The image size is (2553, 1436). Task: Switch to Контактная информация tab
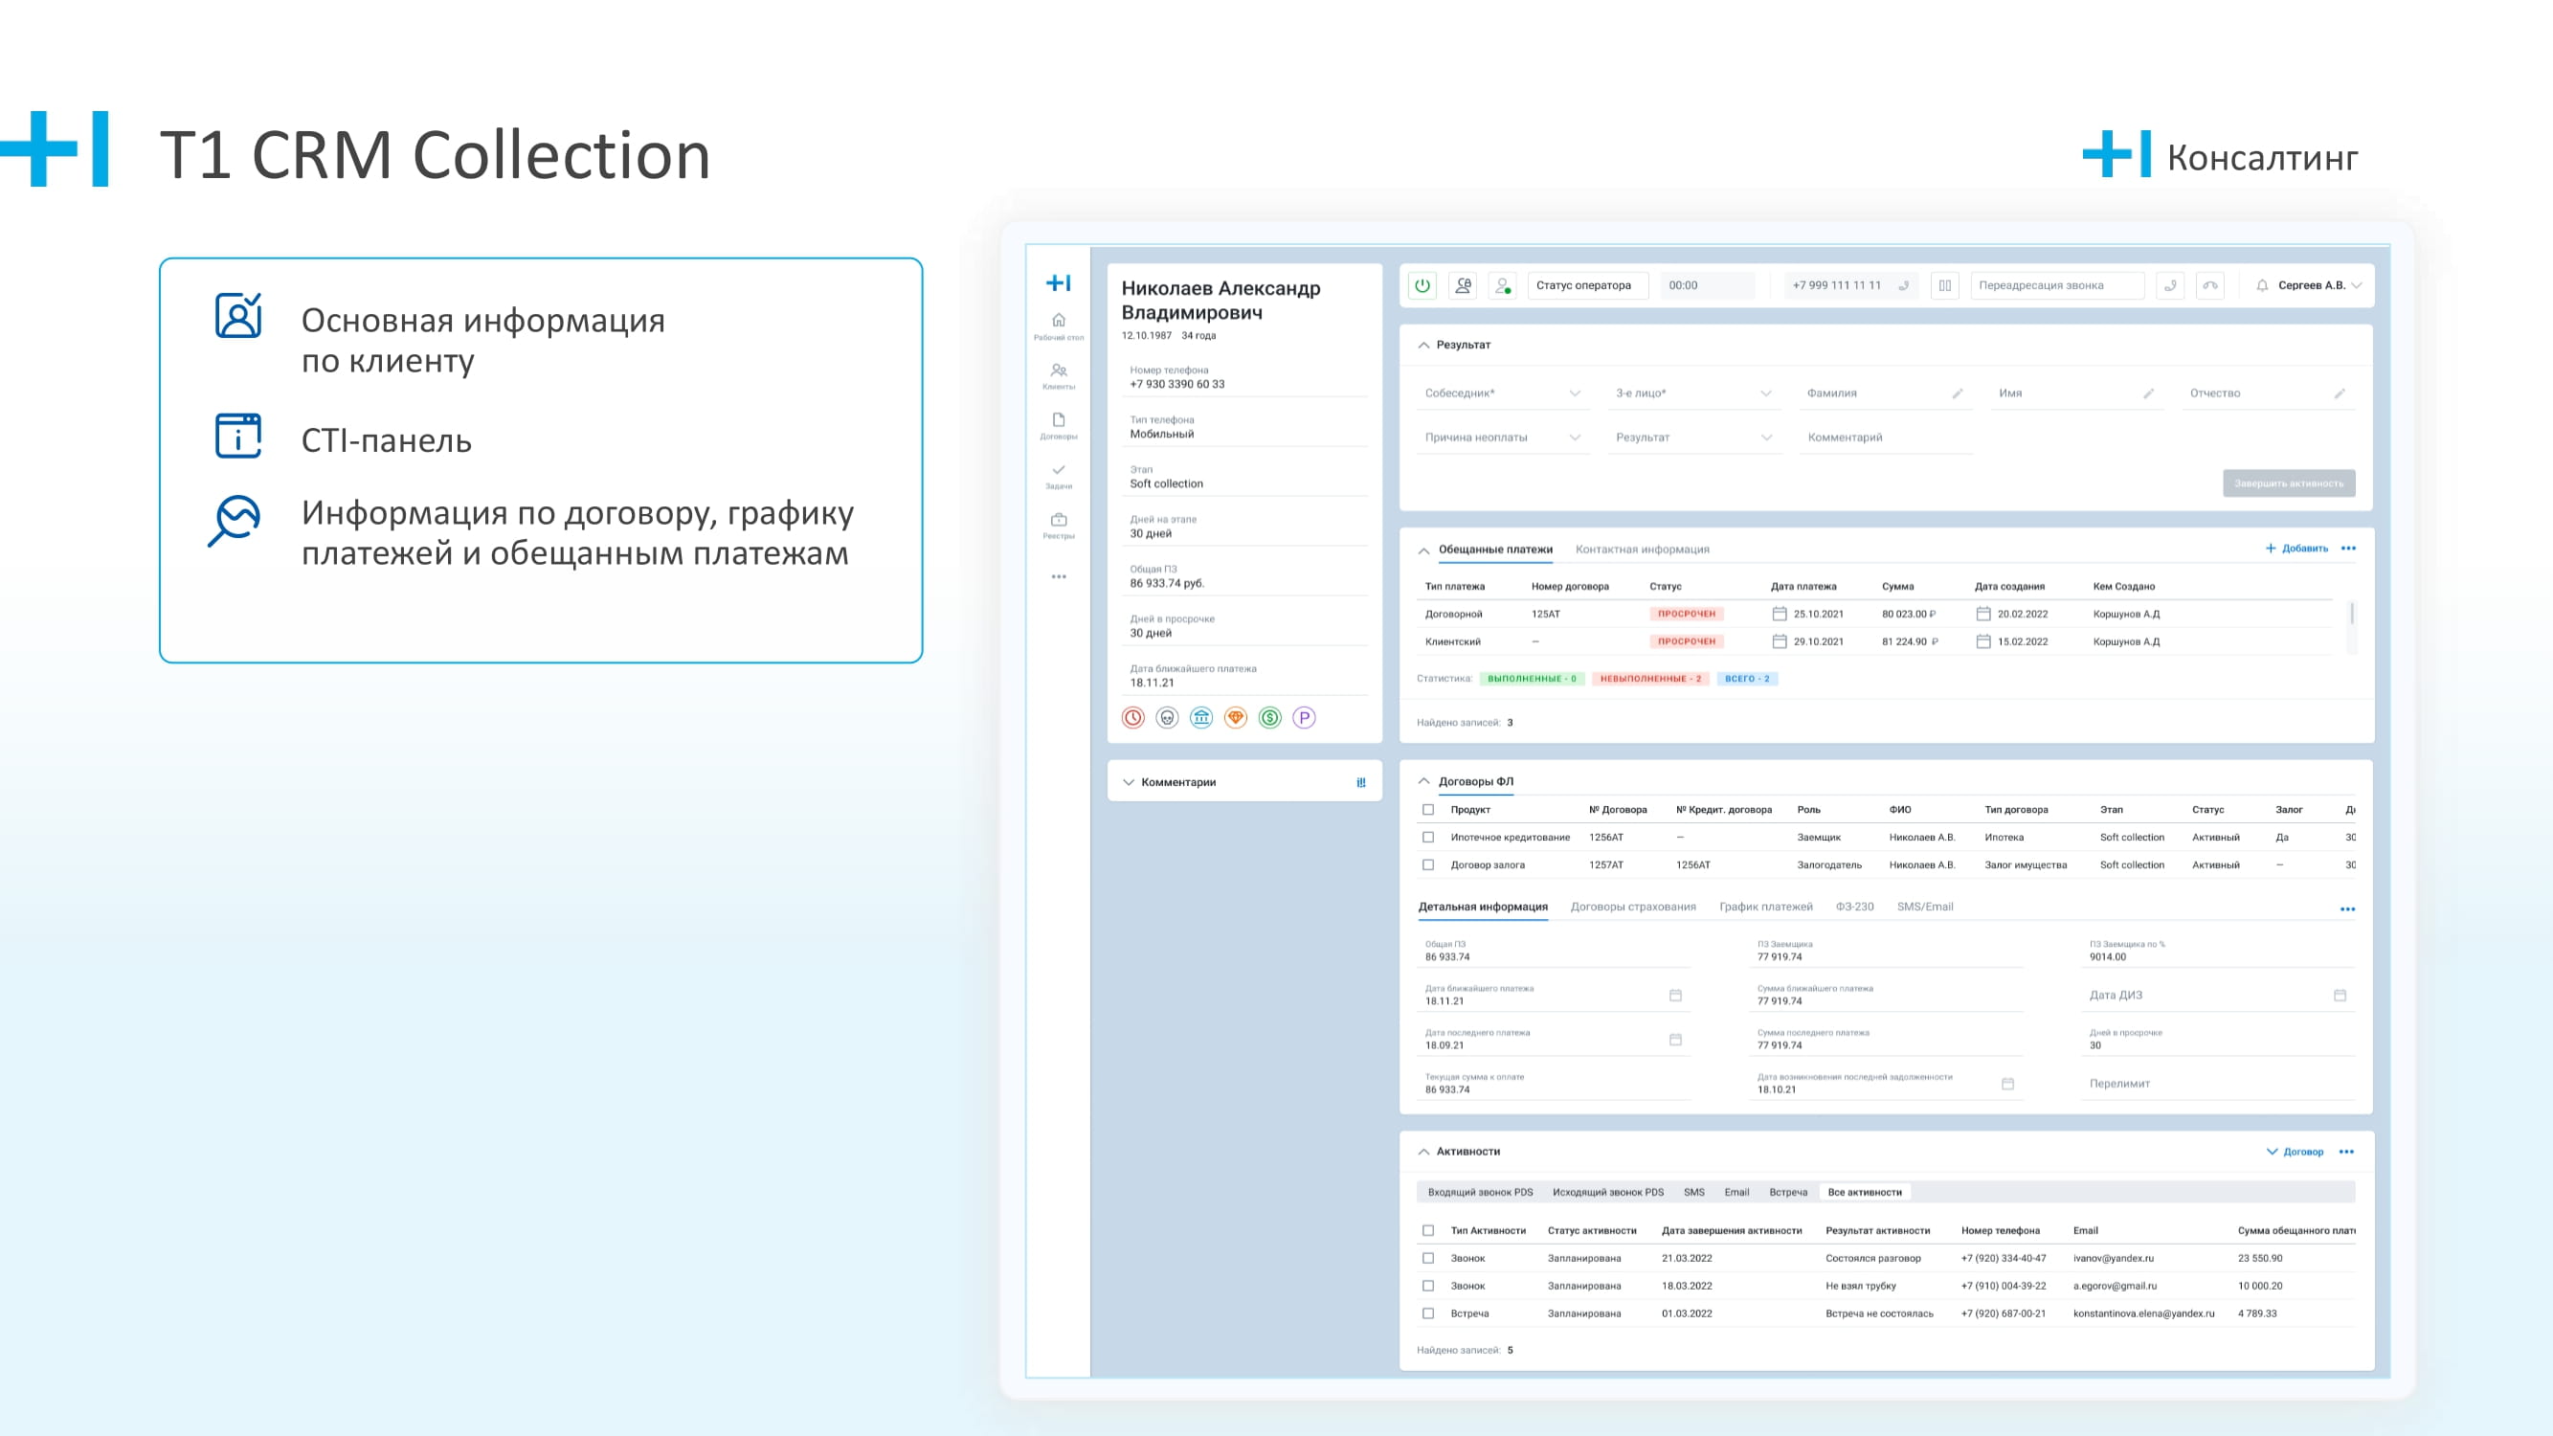tap(1643, 549)
